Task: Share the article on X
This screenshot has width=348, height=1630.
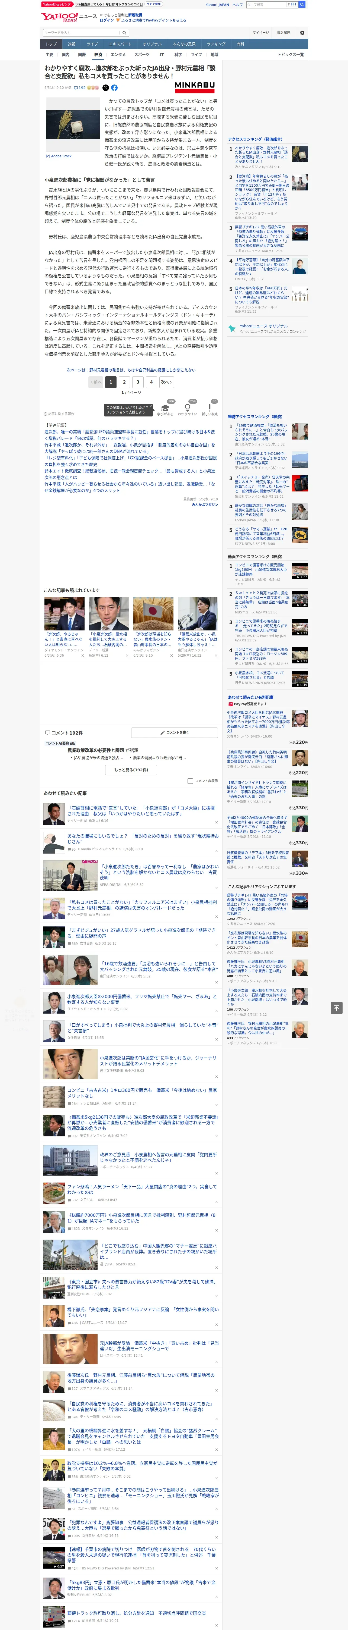Action: [105, 88]
